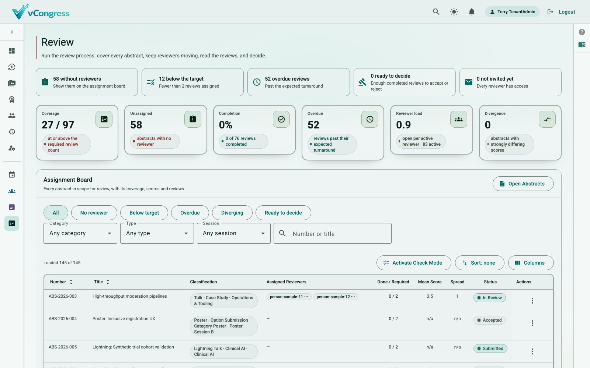Activate Check Mode

(414, 263)
